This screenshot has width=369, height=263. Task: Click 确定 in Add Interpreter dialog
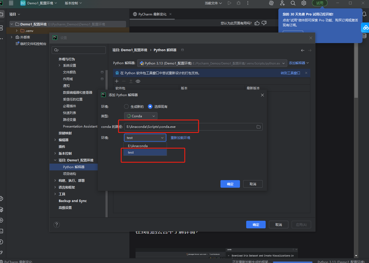230,184
